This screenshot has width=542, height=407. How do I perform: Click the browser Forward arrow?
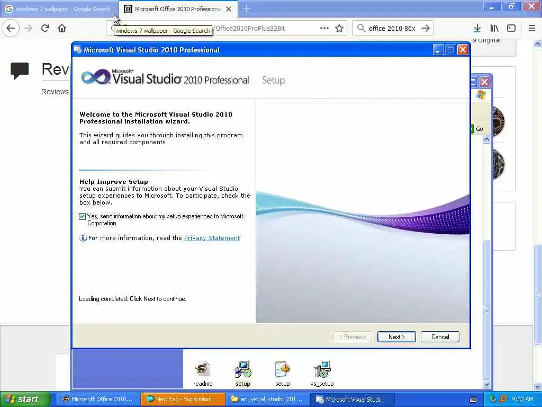(x=28, y=28)
